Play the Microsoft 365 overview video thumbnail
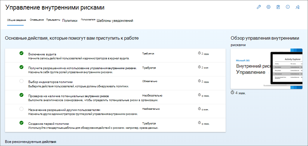Image resolution: width=308 pixels, height=146 pixels. [x=266, y=69]
